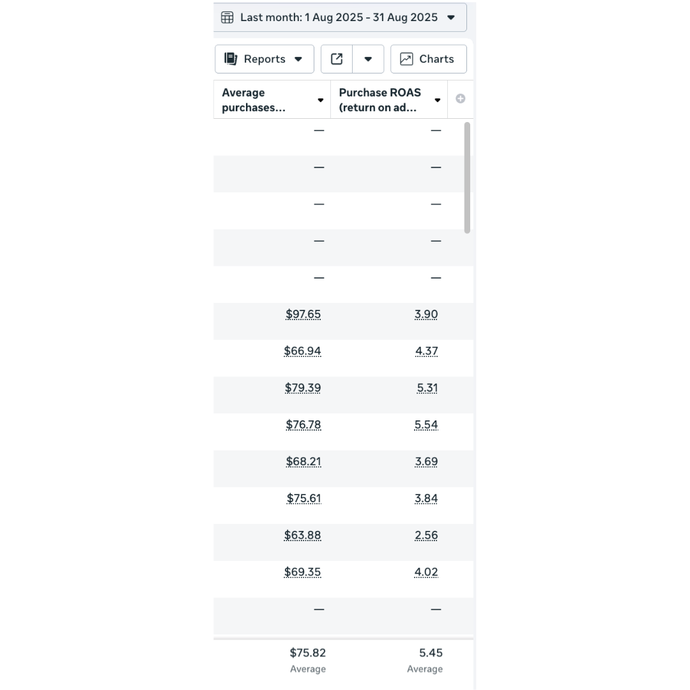Open the date range dropdown arrow
Screen dimensions: 690x690
coord(451,18)
